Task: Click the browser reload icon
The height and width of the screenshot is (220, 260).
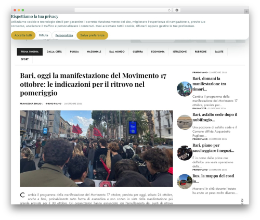Action: [169, 10]
